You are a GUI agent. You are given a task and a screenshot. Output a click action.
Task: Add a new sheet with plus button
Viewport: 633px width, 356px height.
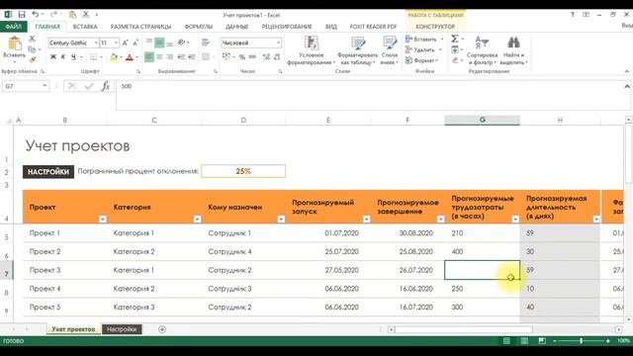coord(162,329)
